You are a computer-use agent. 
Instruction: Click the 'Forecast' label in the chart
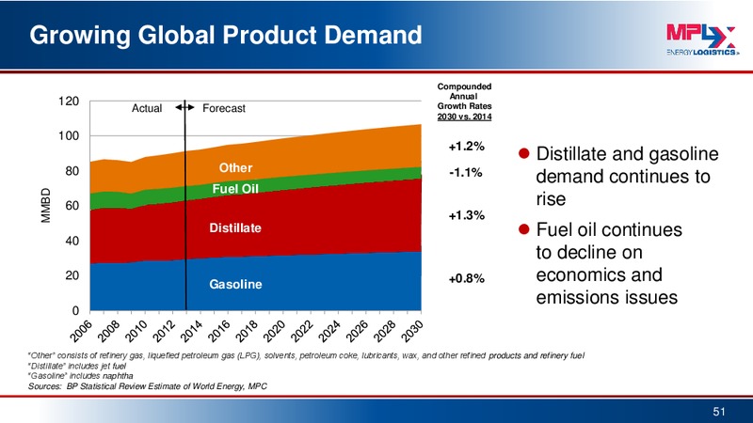coord(224,108)
